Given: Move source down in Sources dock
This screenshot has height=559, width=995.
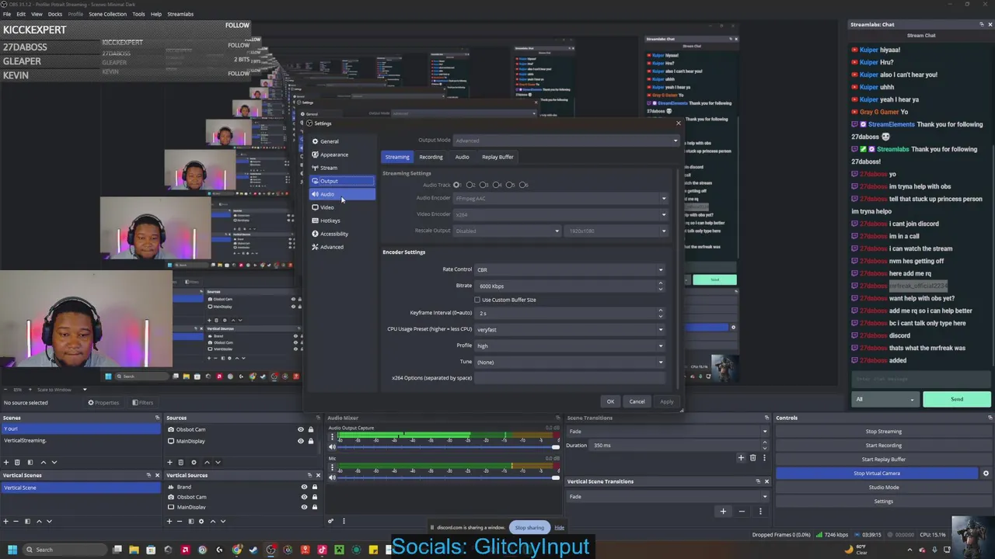Looking at the screenshot, I should click(218, 462).
